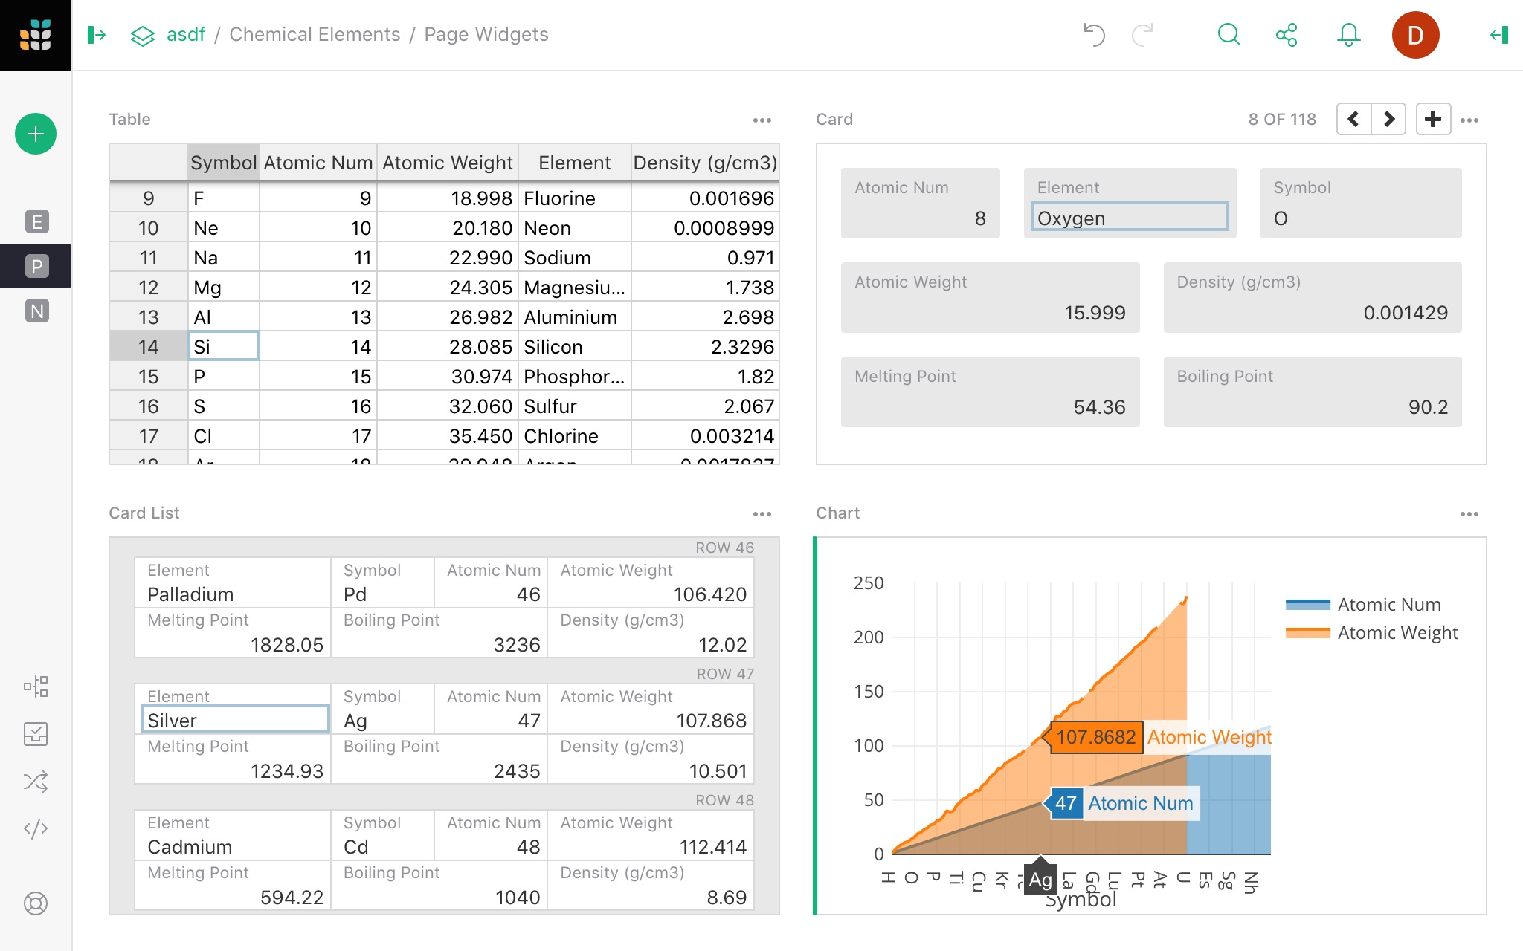Collapse the panel with the green arrow toggle
This screenshot has width=1523, height=951.
(1497, 34)
